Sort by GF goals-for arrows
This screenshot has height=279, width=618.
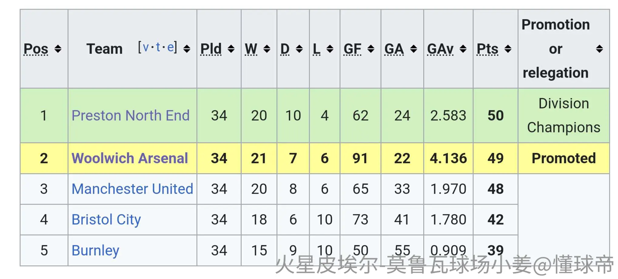click(x=371, y=49)
